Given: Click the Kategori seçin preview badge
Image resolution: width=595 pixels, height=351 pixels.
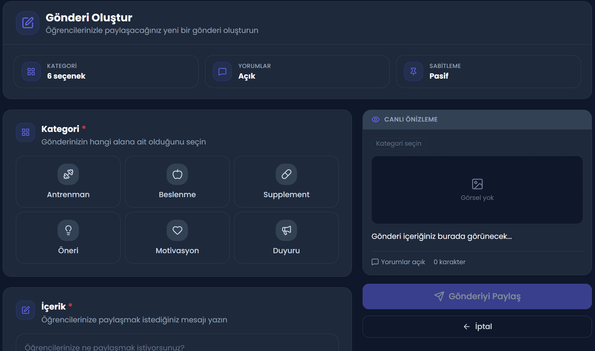Looking at the screenshot, I should tap(398, 144).
